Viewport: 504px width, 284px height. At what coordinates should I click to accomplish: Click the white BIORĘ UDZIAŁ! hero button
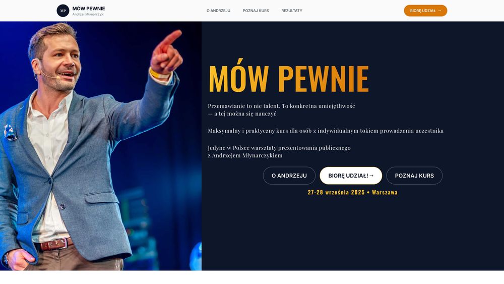351,176
